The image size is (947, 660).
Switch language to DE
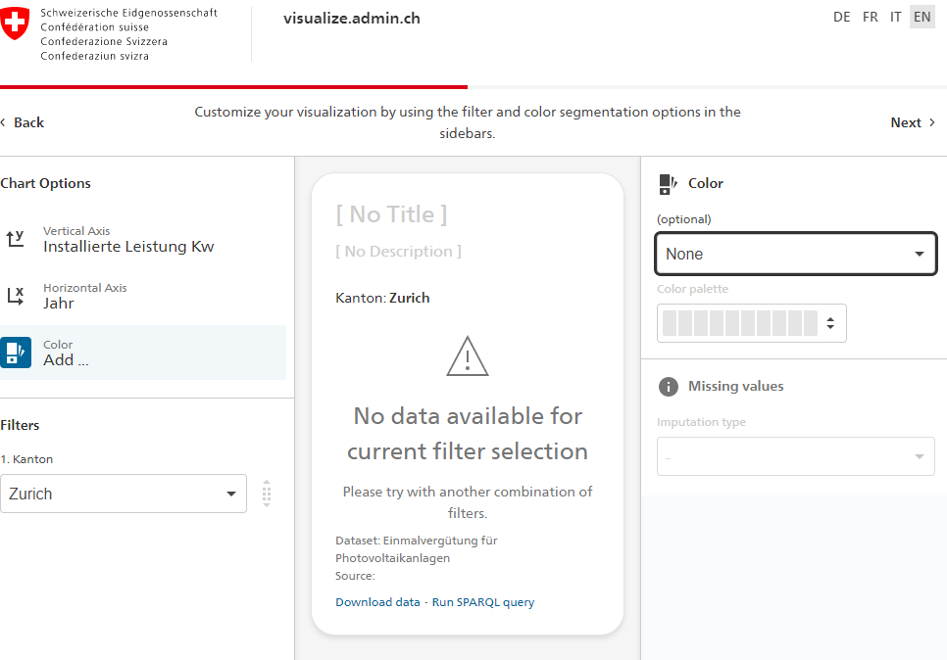841,17
